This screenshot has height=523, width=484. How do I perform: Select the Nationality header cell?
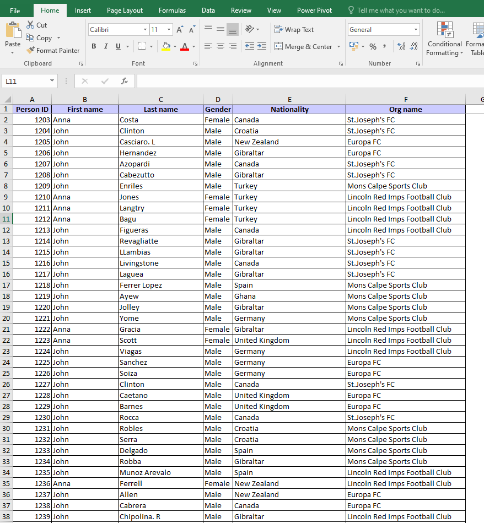tap(289, 109)
